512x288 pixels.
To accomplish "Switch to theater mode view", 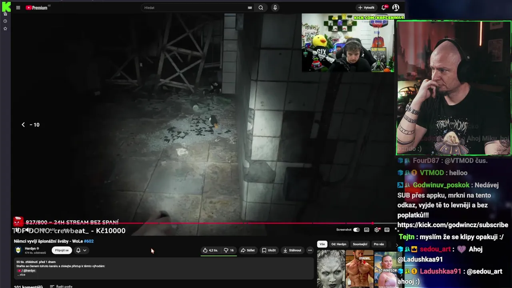I will 387,230.
